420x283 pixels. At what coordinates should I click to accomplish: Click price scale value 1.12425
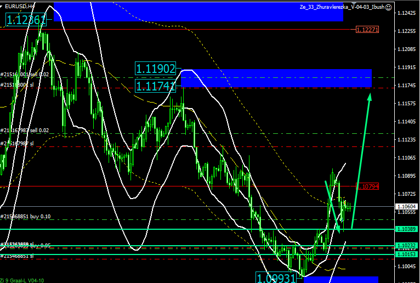(x=407, y=13)
